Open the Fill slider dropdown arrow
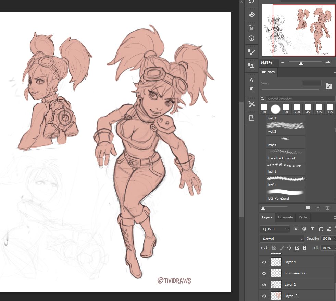This screenshot has height=301, width=336. (x=335, y=248)
